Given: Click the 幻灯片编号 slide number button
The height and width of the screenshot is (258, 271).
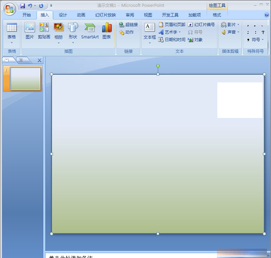Looking at the screenshot, I should (202, 25).
